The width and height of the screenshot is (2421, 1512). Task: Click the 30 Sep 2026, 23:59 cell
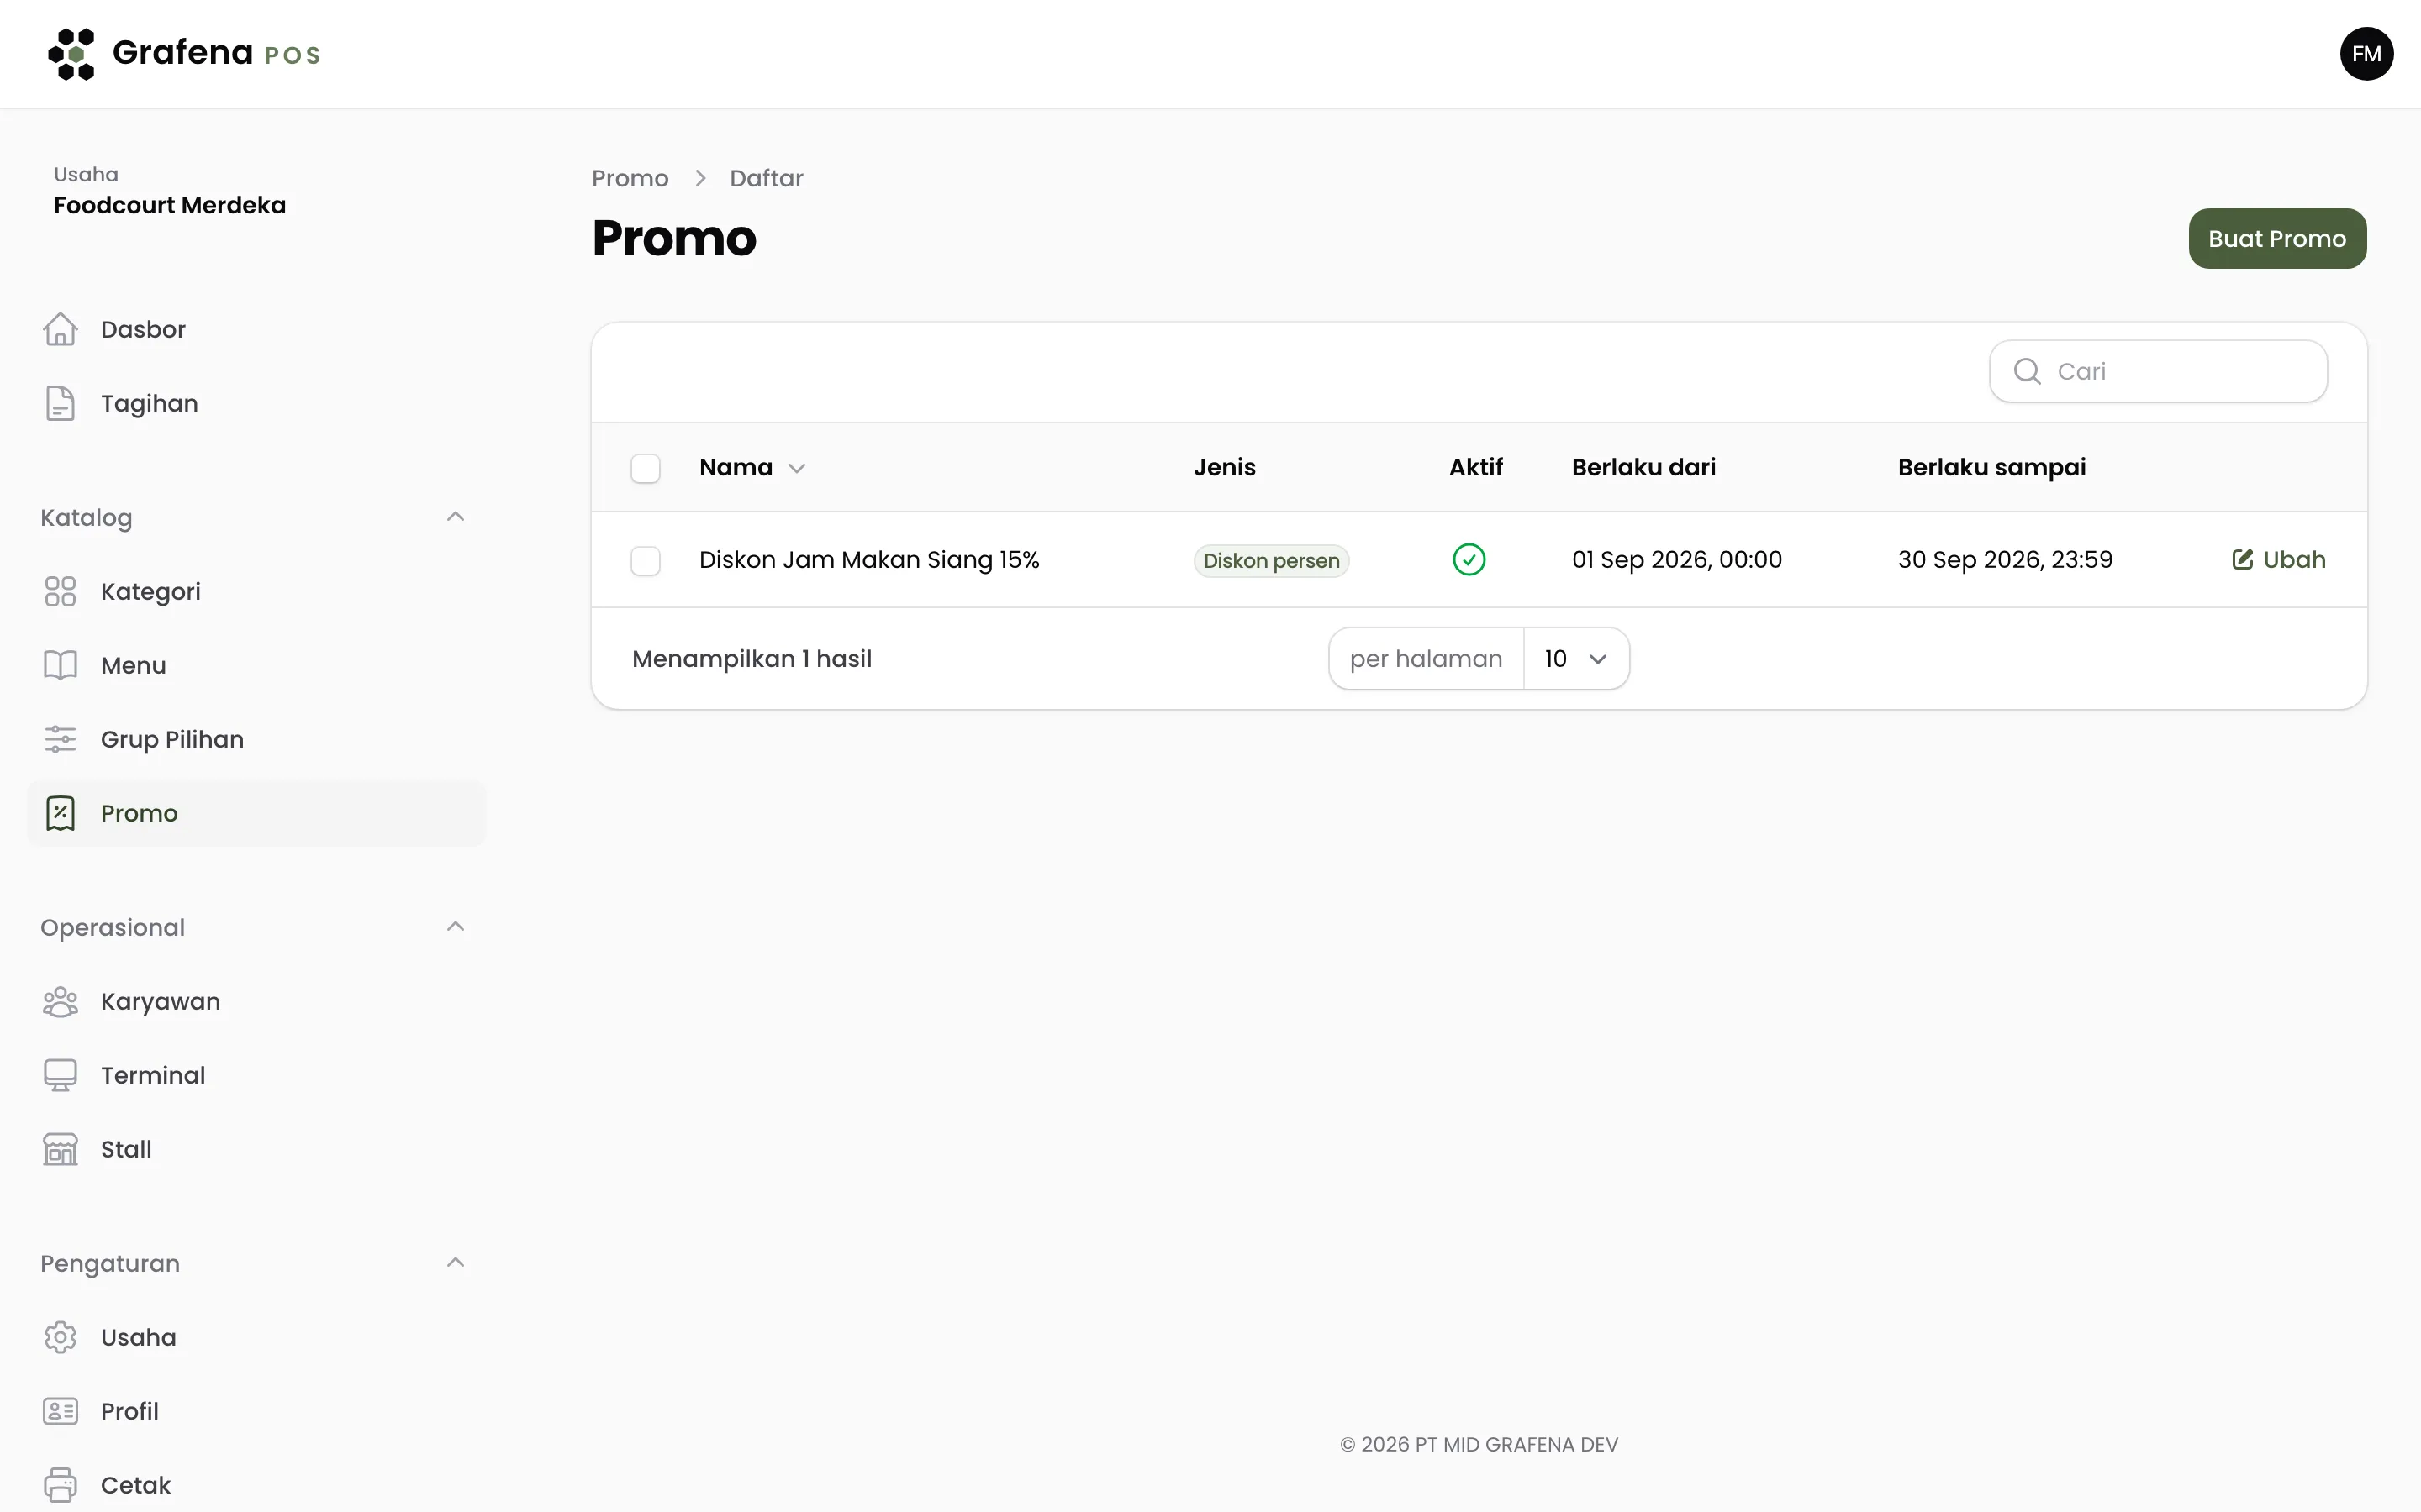2005,559
